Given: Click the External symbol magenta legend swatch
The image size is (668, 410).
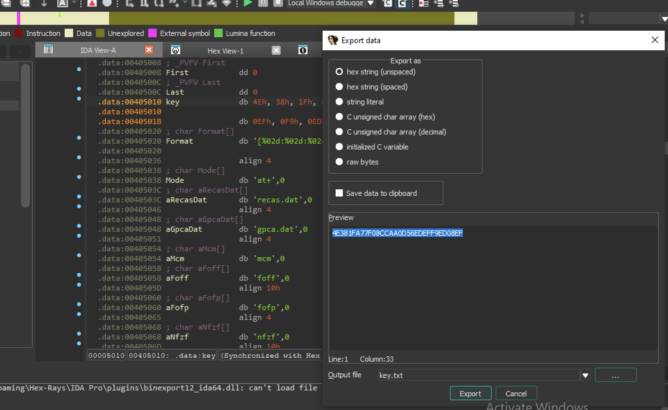Looking at the screenshot, I should (152, 33).
